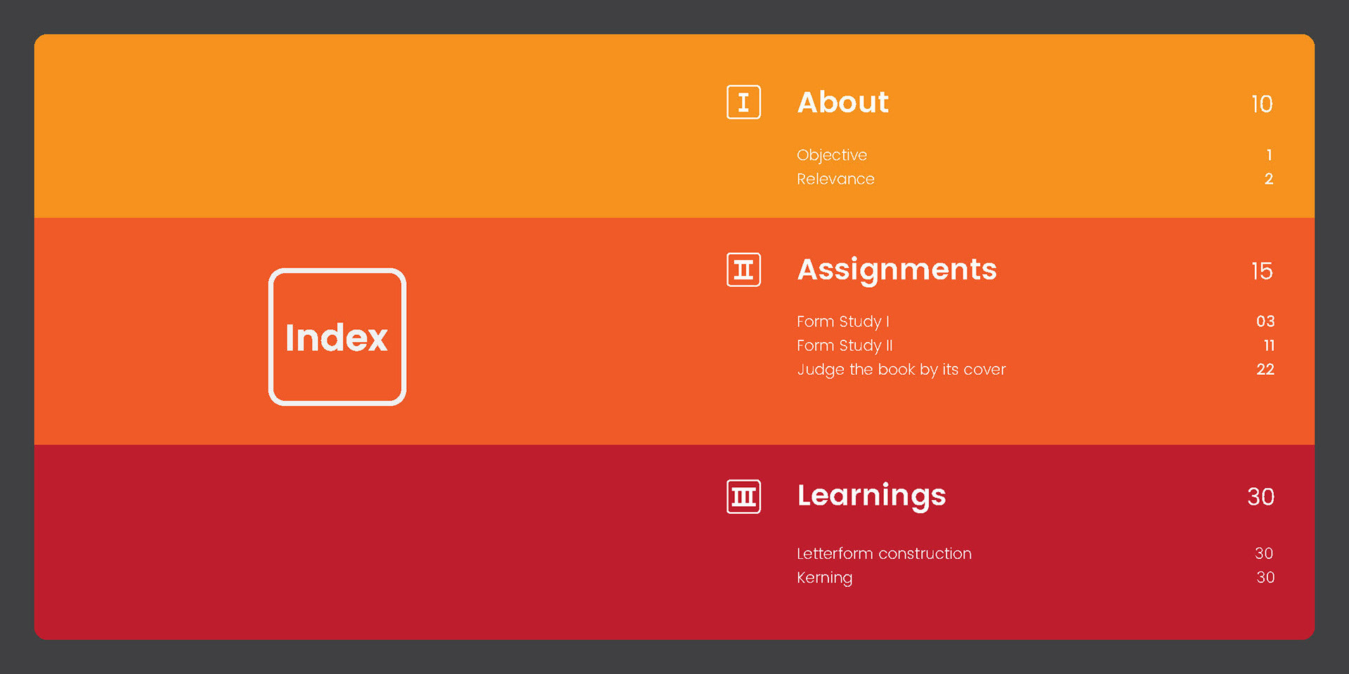
Task: Click page number 11 for Form Study II
Action: click(x=1269, y=345)
